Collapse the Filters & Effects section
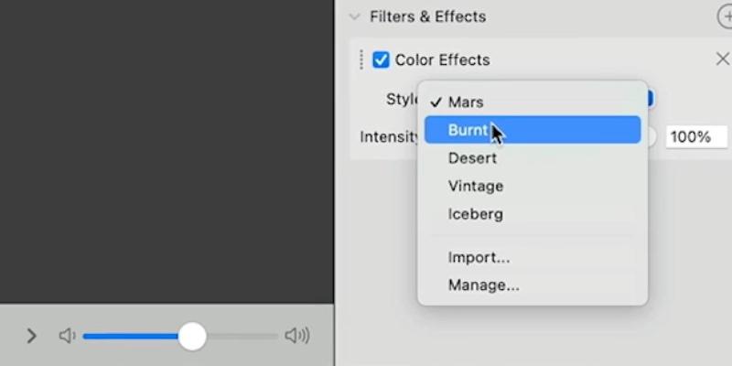 pyautogui.click(x=355, y=16)
